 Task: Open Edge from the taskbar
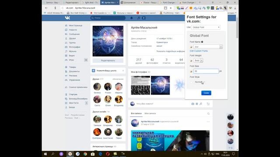[100, 154]
